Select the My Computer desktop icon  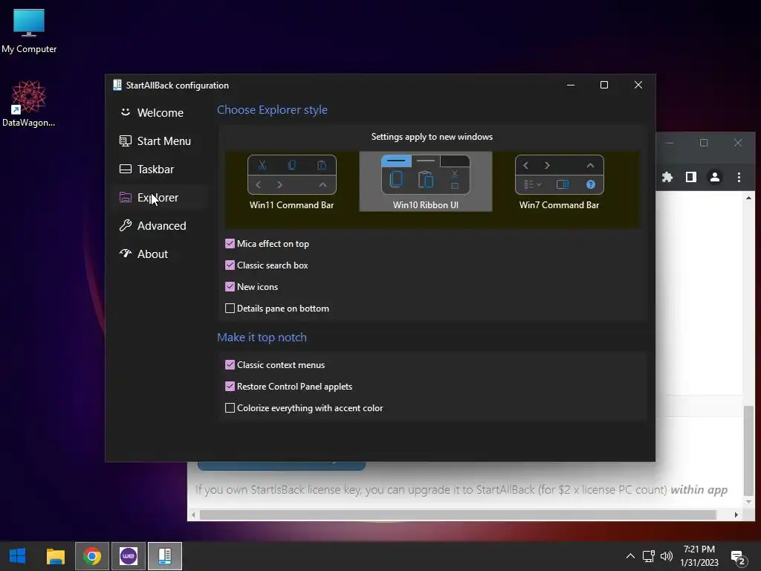tap(29, 30)
